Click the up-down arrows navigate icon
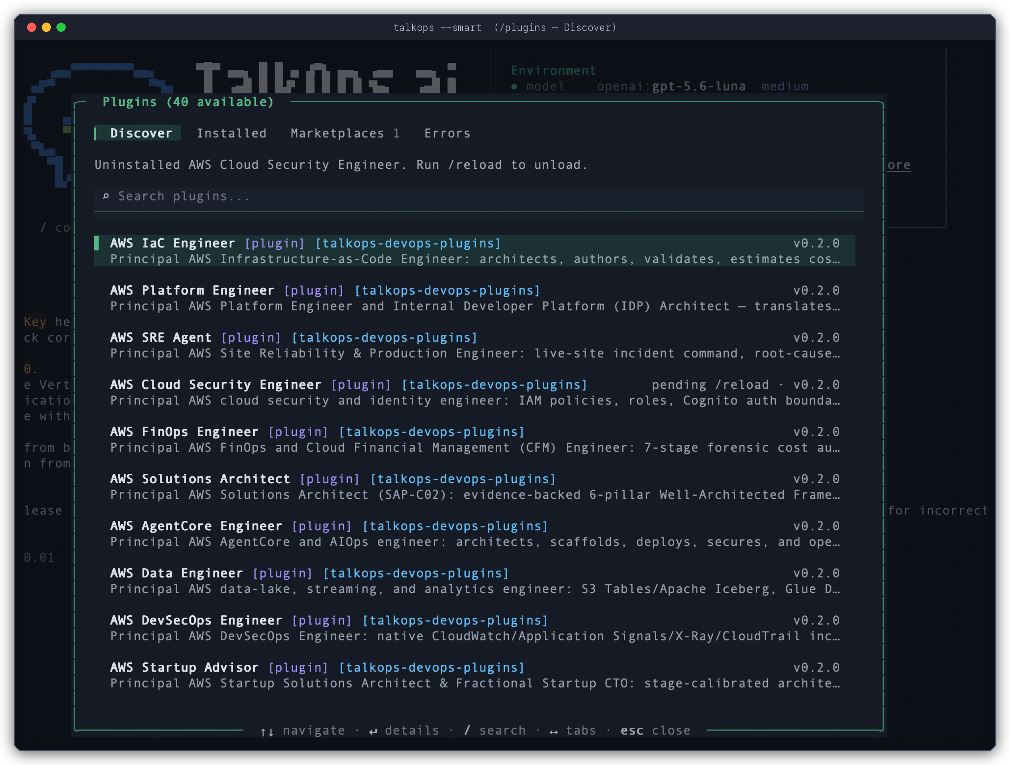This screenshot has height=765, width=1010. pyautogui.click(x=267, y=731)
